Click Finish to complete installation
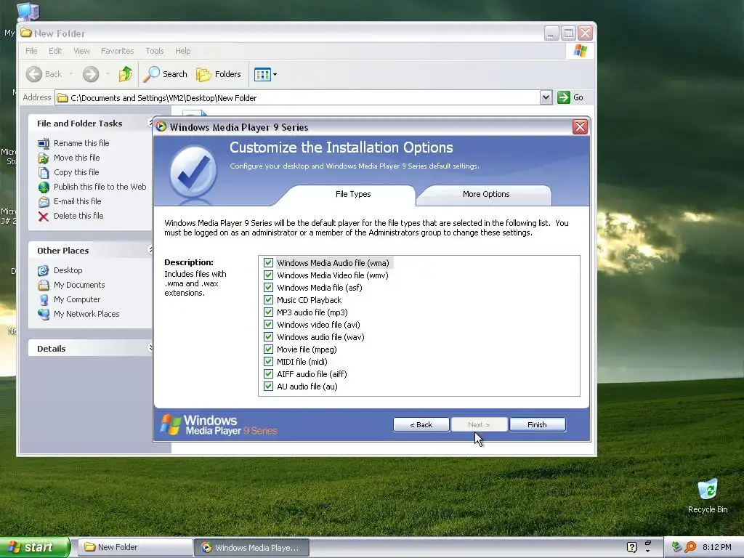This screenshot has width=744, height=558. pos(537,424)
